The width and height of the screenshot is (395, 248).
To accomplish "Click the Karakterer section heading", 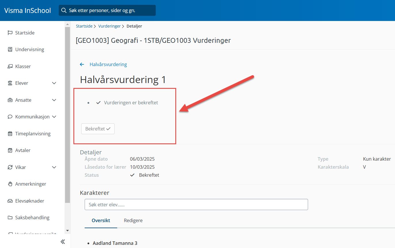I will pos(95,193).
